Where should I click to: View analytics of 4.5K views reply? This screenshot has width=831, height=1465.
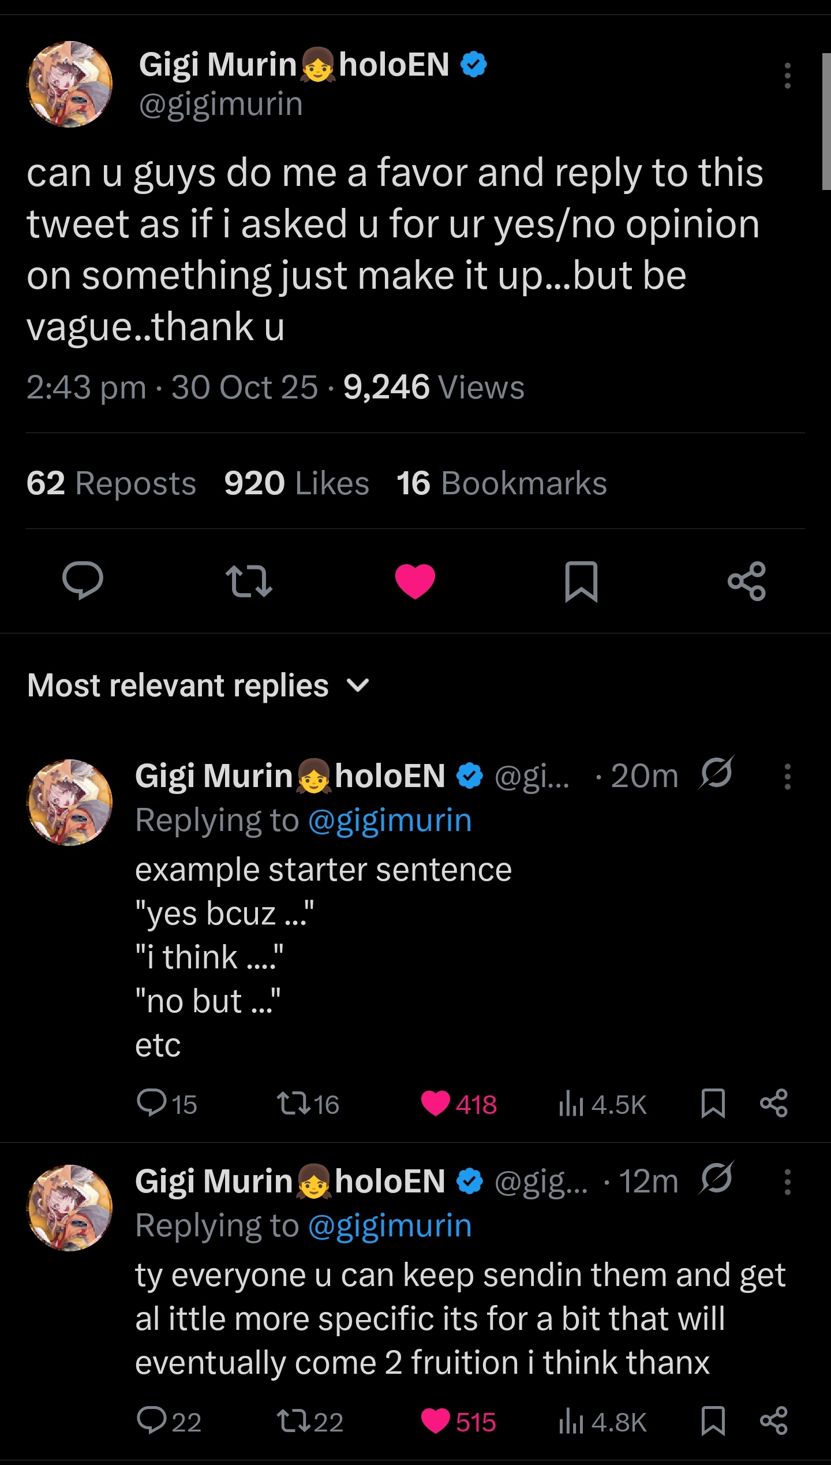[602, 1105]
